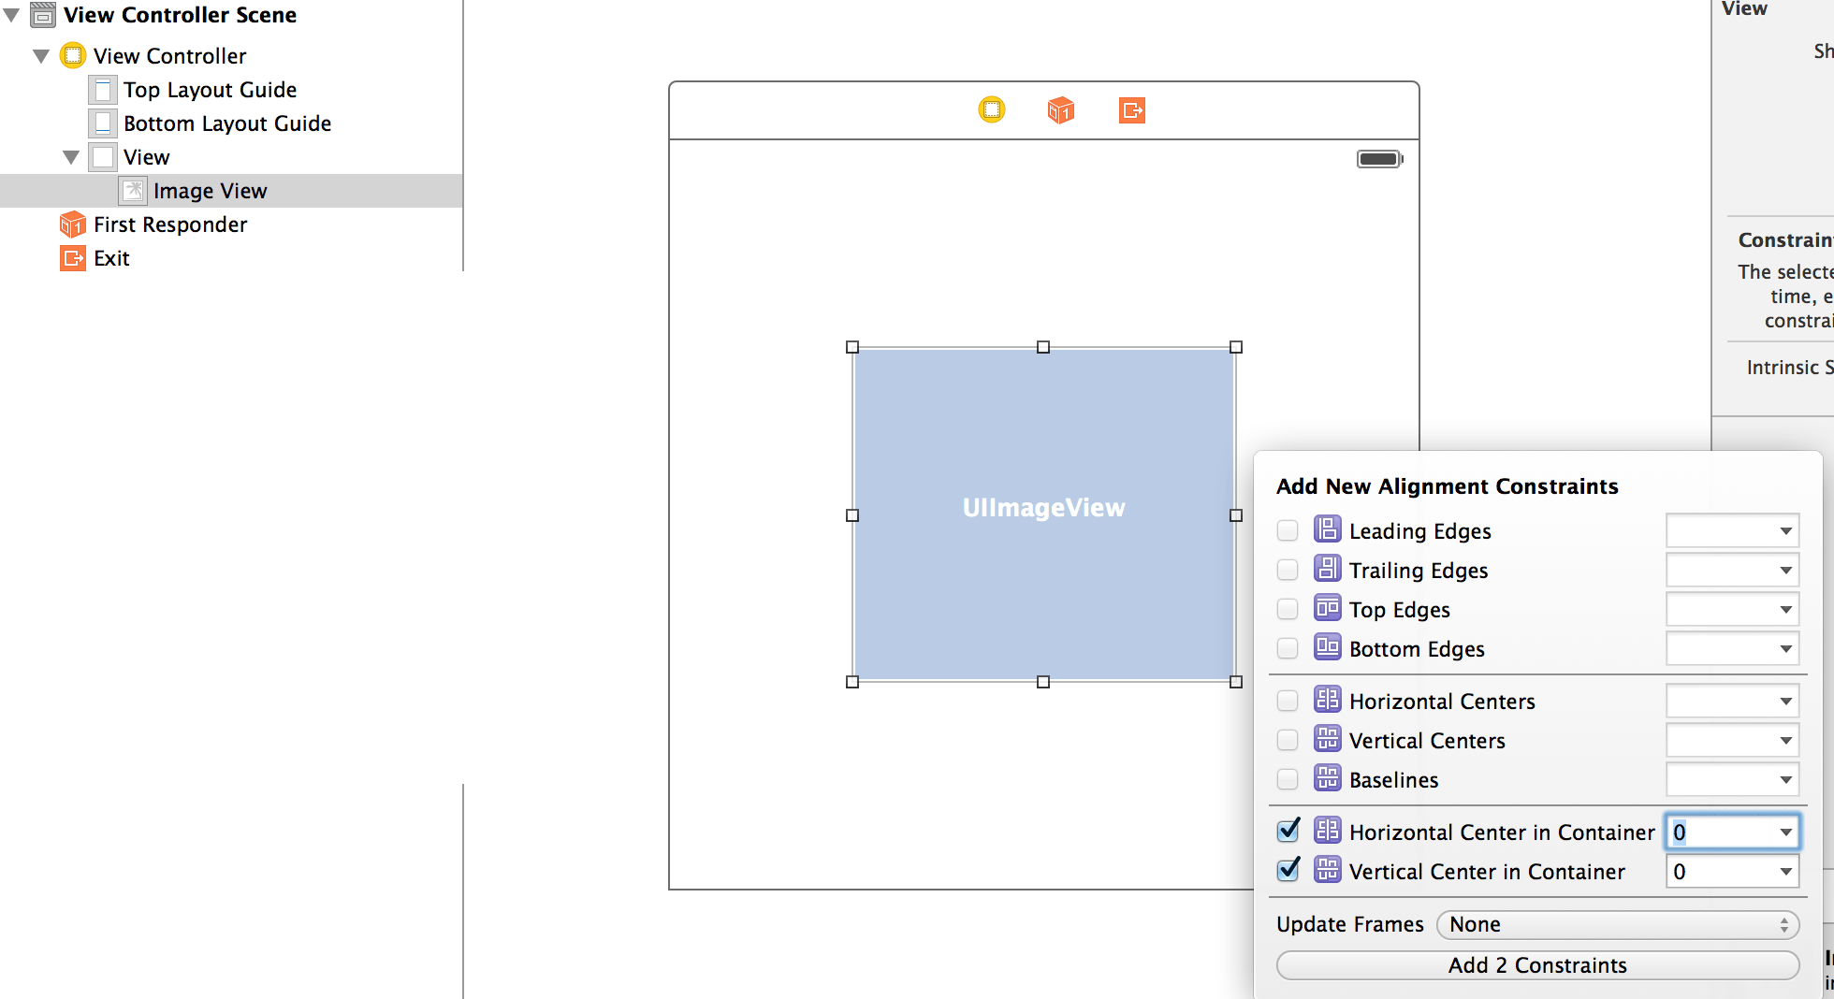Viewport: 1834px width, 999px height.
Task: Click the Trailing Edges alignment icon
Action: pyautogui.click(x=1327, y=569)
